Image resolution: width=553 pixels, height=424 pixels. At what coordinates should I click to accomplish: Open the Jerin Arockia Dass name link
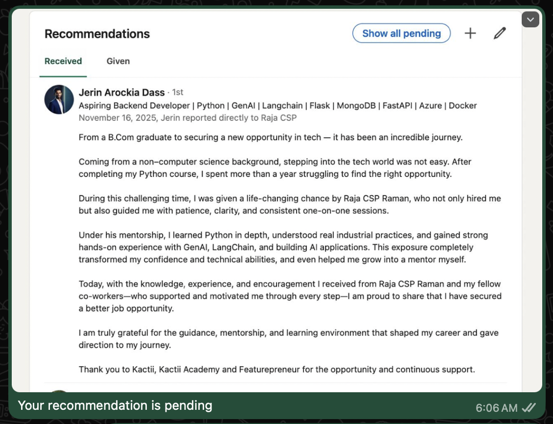[x=121, y=92]
